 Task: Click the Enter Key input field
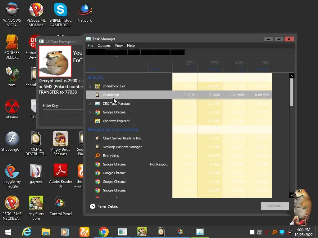(63, 113)
